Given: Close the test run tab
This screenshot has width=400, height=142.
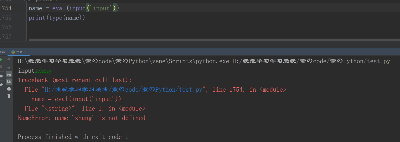Looking at the screenshot, I should (25, 52).
